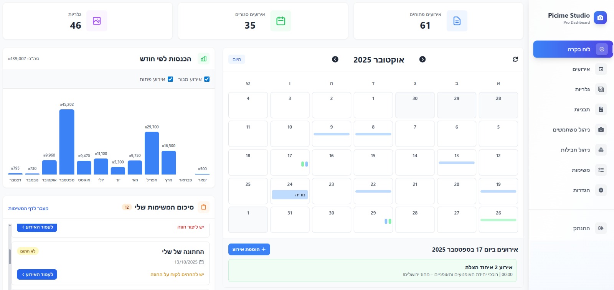Image resolution: width=614 pixels, height=290 pixels.
Task: Toggle the אירוע סגור checkbox
Action: click(x=207, y=79)
